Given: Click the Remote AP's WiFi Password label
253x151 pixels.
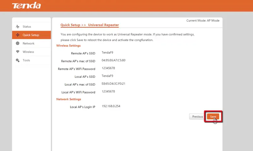Looking at the screenshot, I should pyautogui.click(x=76, y=69).
